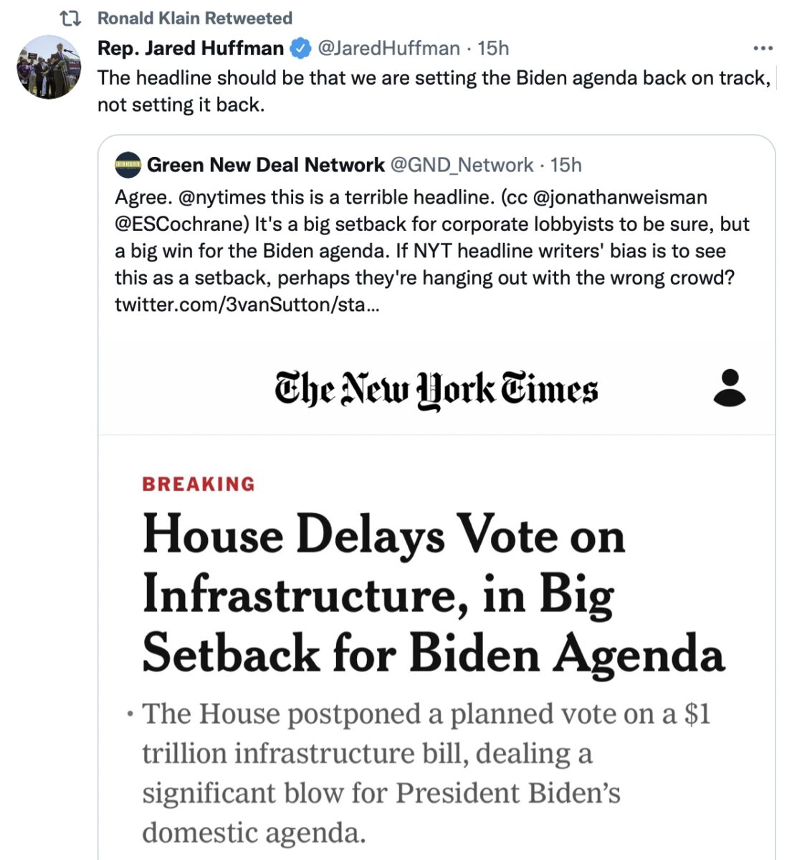This screenshot has height=860, width=797.
Task: Click the BREAKING label in the NYT screenshot
Action: 197,484
